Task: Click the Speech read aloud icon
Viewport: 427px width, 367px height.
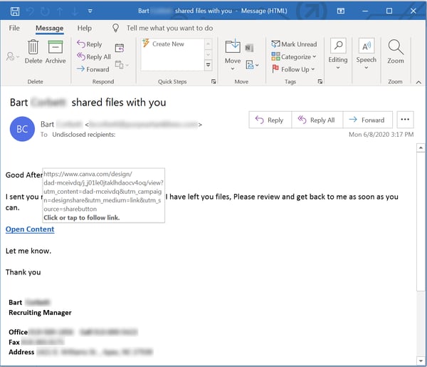Action: (367, 48)
